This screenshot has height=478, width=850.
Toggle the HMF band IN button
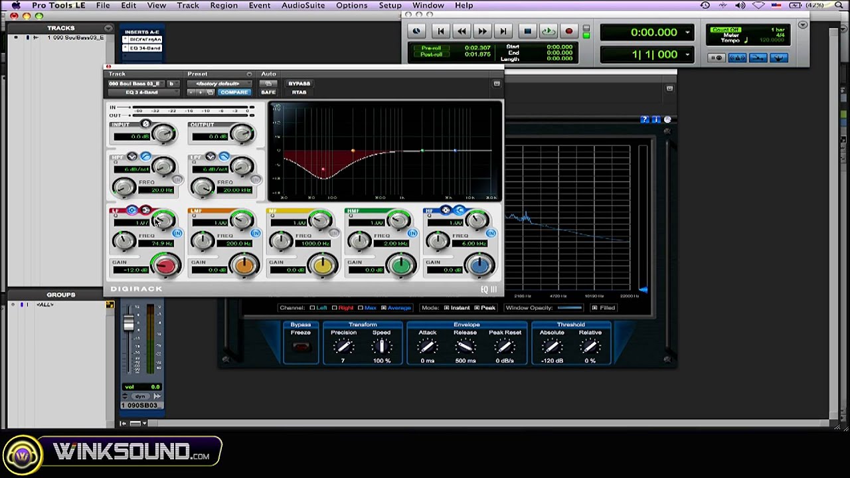pos(412,234)
